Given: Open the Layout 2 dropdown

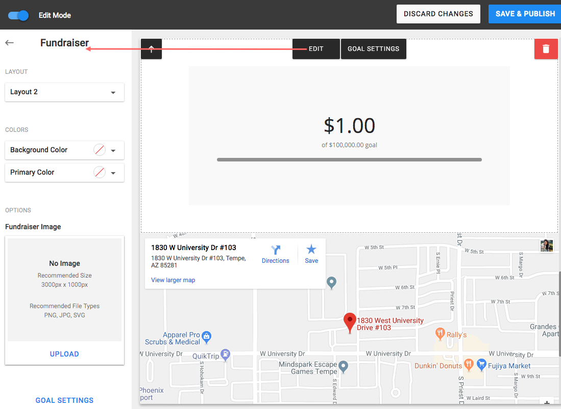Looking at the screenshot, I should pyautogui.click(x=64, y=92).
